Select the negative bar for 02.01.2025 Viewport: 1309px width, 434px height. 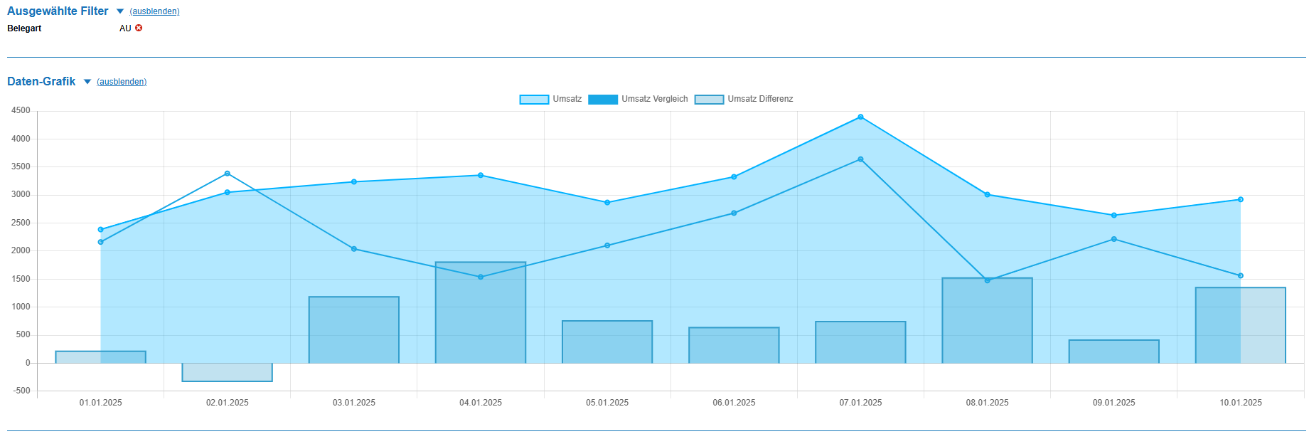tap(228, 372)
